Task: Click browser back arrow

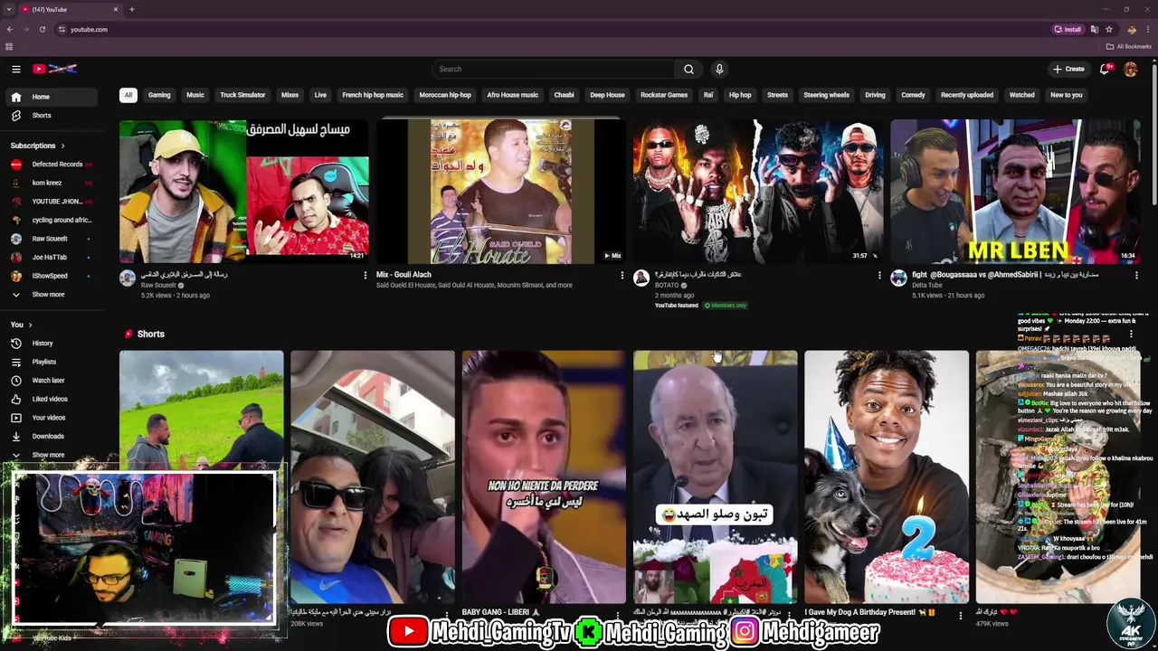Action: (10, 29)
